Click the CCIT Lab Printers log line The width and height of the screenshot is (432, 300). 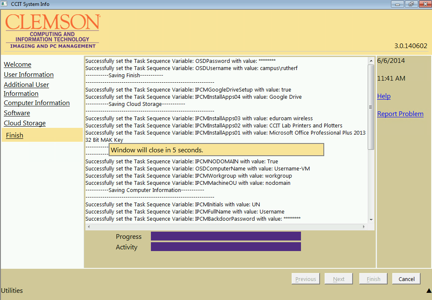tap(214, 125)
